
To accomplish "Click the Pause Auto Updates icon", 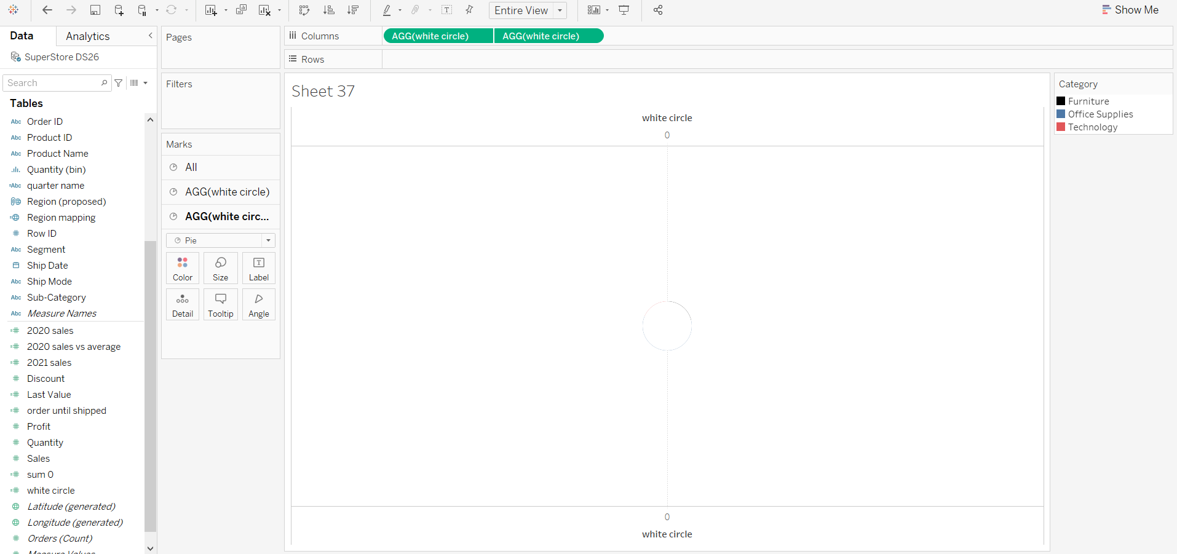I will (142, 10).
